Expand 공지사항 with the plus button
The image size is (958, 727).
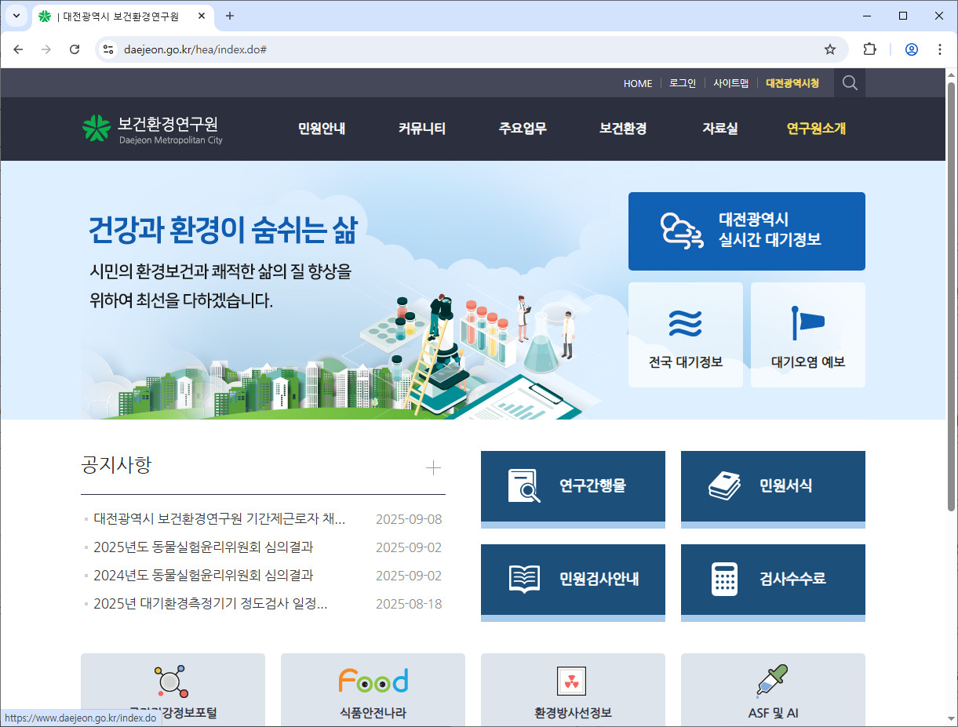433,467
